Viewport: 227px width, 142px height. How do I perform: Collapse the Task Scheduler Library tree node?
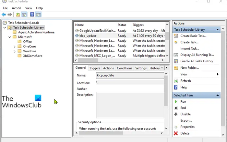[5, 27]
